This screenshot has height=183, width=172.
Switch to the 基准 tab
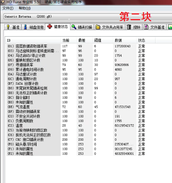pos(13,27)
